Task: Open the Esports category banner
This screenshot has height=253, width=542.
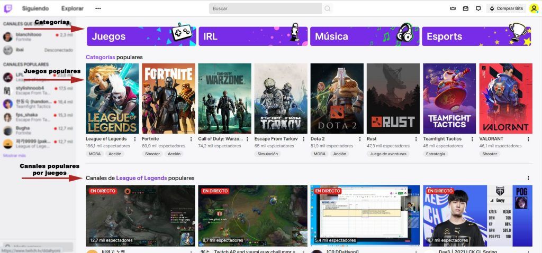Action: pos(476,36)
